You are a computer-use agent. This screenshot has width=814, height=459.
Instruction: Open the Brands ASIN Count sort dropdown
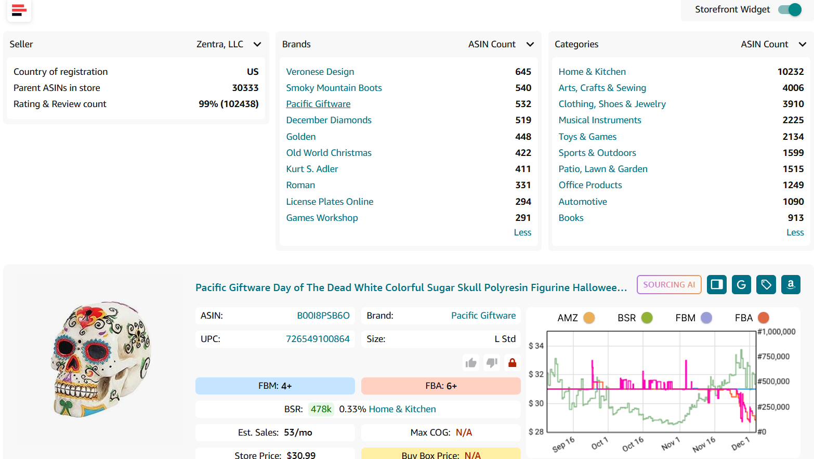click(530, 44)
